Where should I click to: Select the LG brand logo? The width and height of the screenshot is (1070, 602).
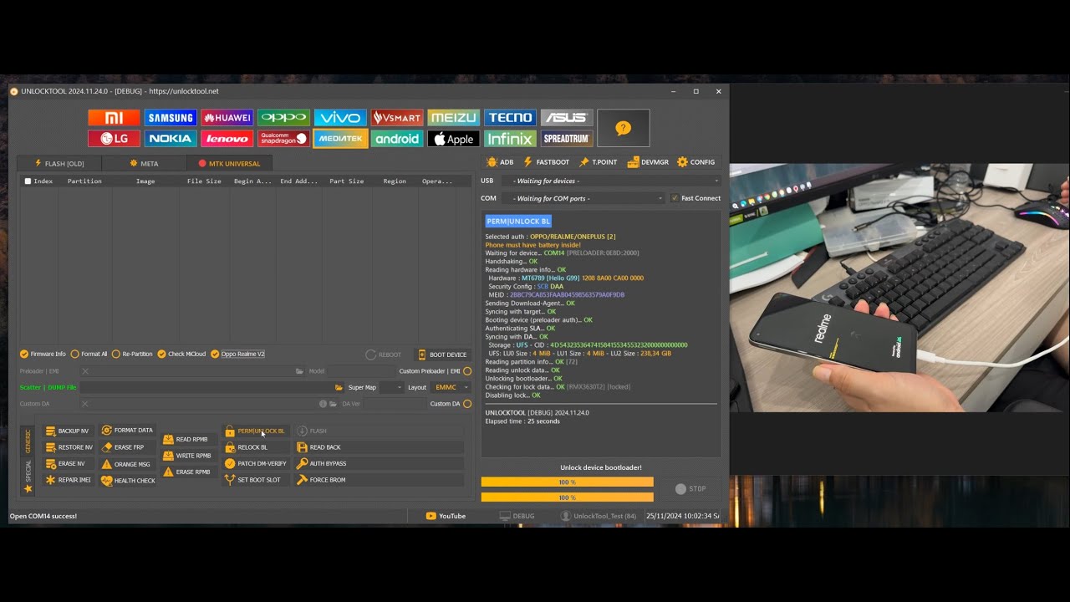pyautogui.click(x=114, y=139)
